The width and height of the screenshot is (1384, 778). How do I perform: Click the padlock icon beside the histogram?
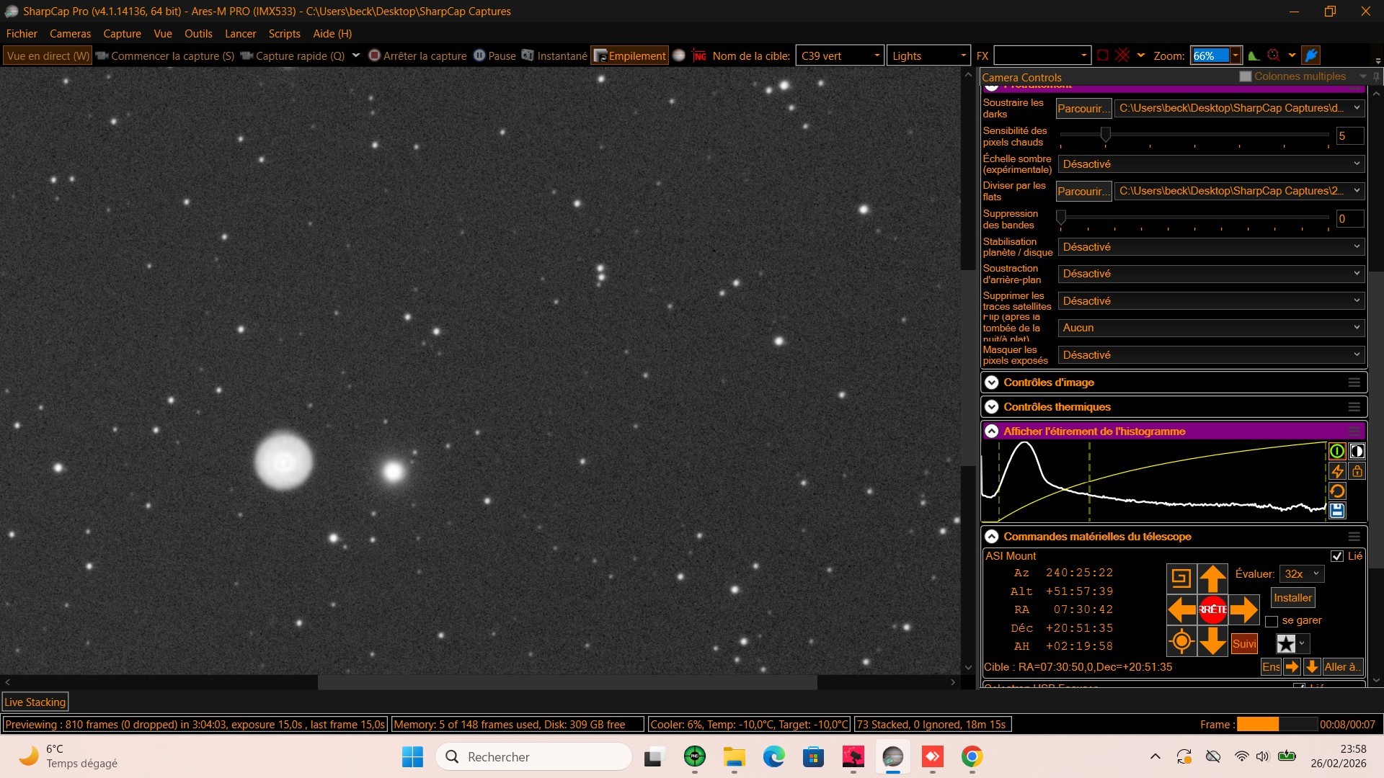1357,472
